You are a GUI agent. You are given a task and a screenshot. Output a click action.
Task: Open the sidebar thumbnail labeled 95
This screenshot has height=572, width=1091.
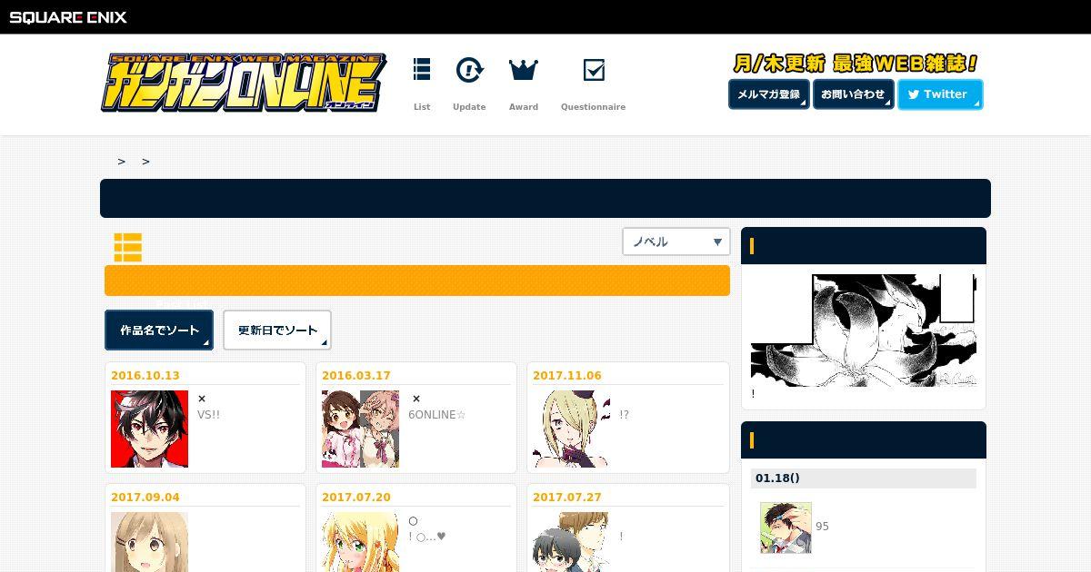pyautogui.click(x=786, y=528)
